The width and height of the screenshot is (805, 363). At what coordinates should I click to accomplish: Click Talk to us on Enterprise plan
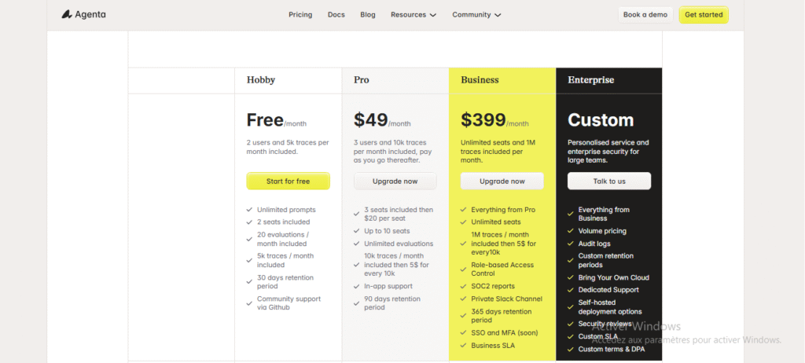point(609,181)
